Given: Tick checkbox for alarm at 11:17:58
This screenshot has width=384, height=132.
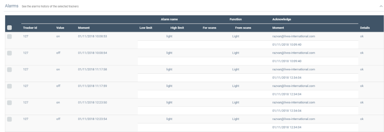Looking at the screenshot, I should tap(9, 69).
